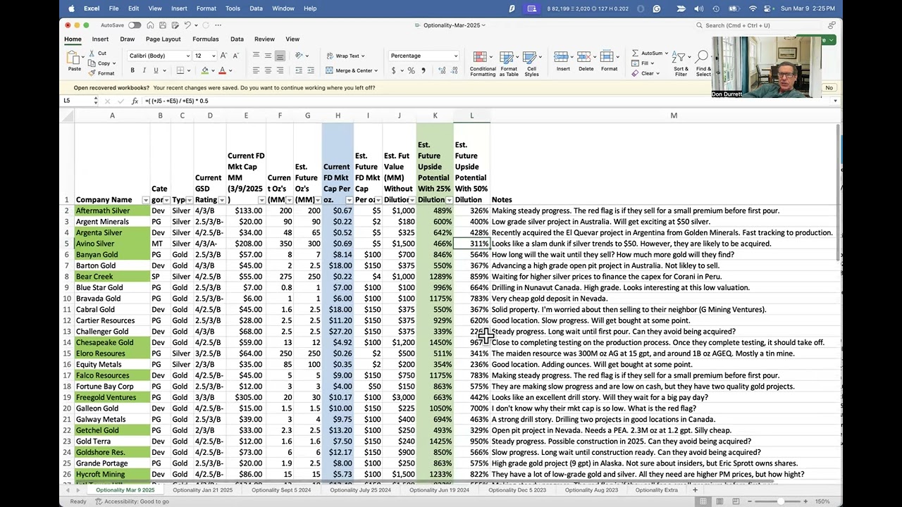Screen dimensions: 902x507
Task: Open the Optionality Extra sheet
Action: tap(656, 490)
